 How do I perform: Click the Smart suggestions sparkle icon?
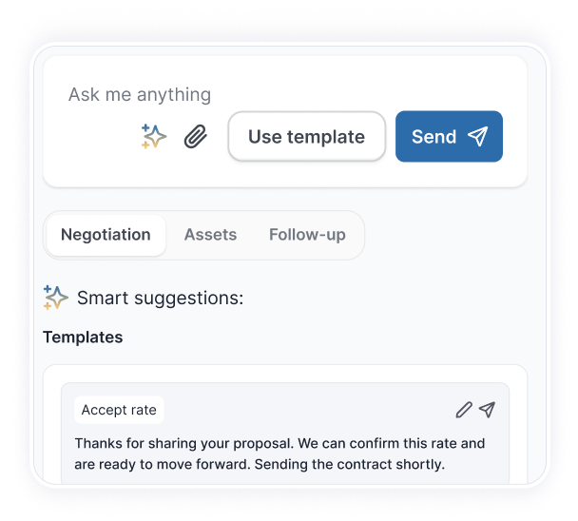pyautogui.click(x=56, y=298)
